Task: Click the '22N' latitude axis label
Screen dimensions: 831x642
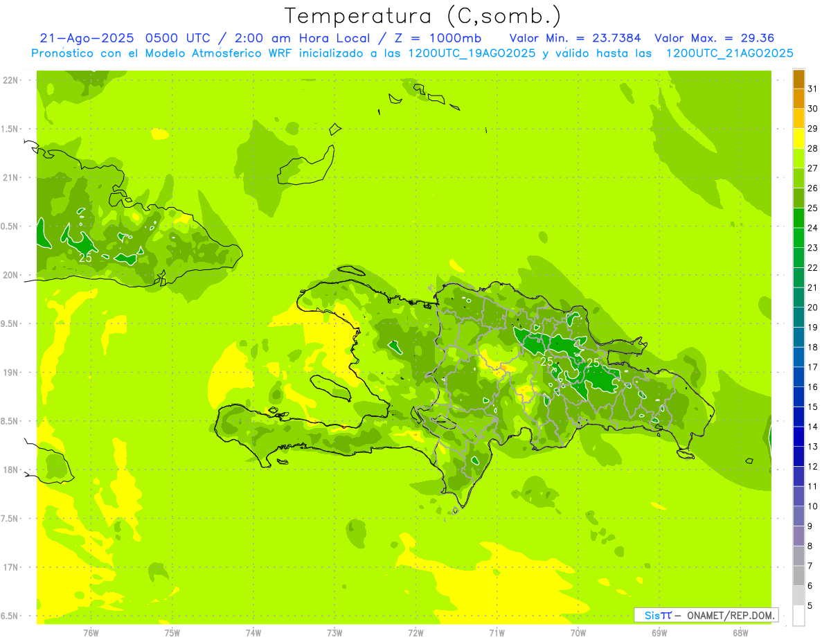Action: coord(10,80)
